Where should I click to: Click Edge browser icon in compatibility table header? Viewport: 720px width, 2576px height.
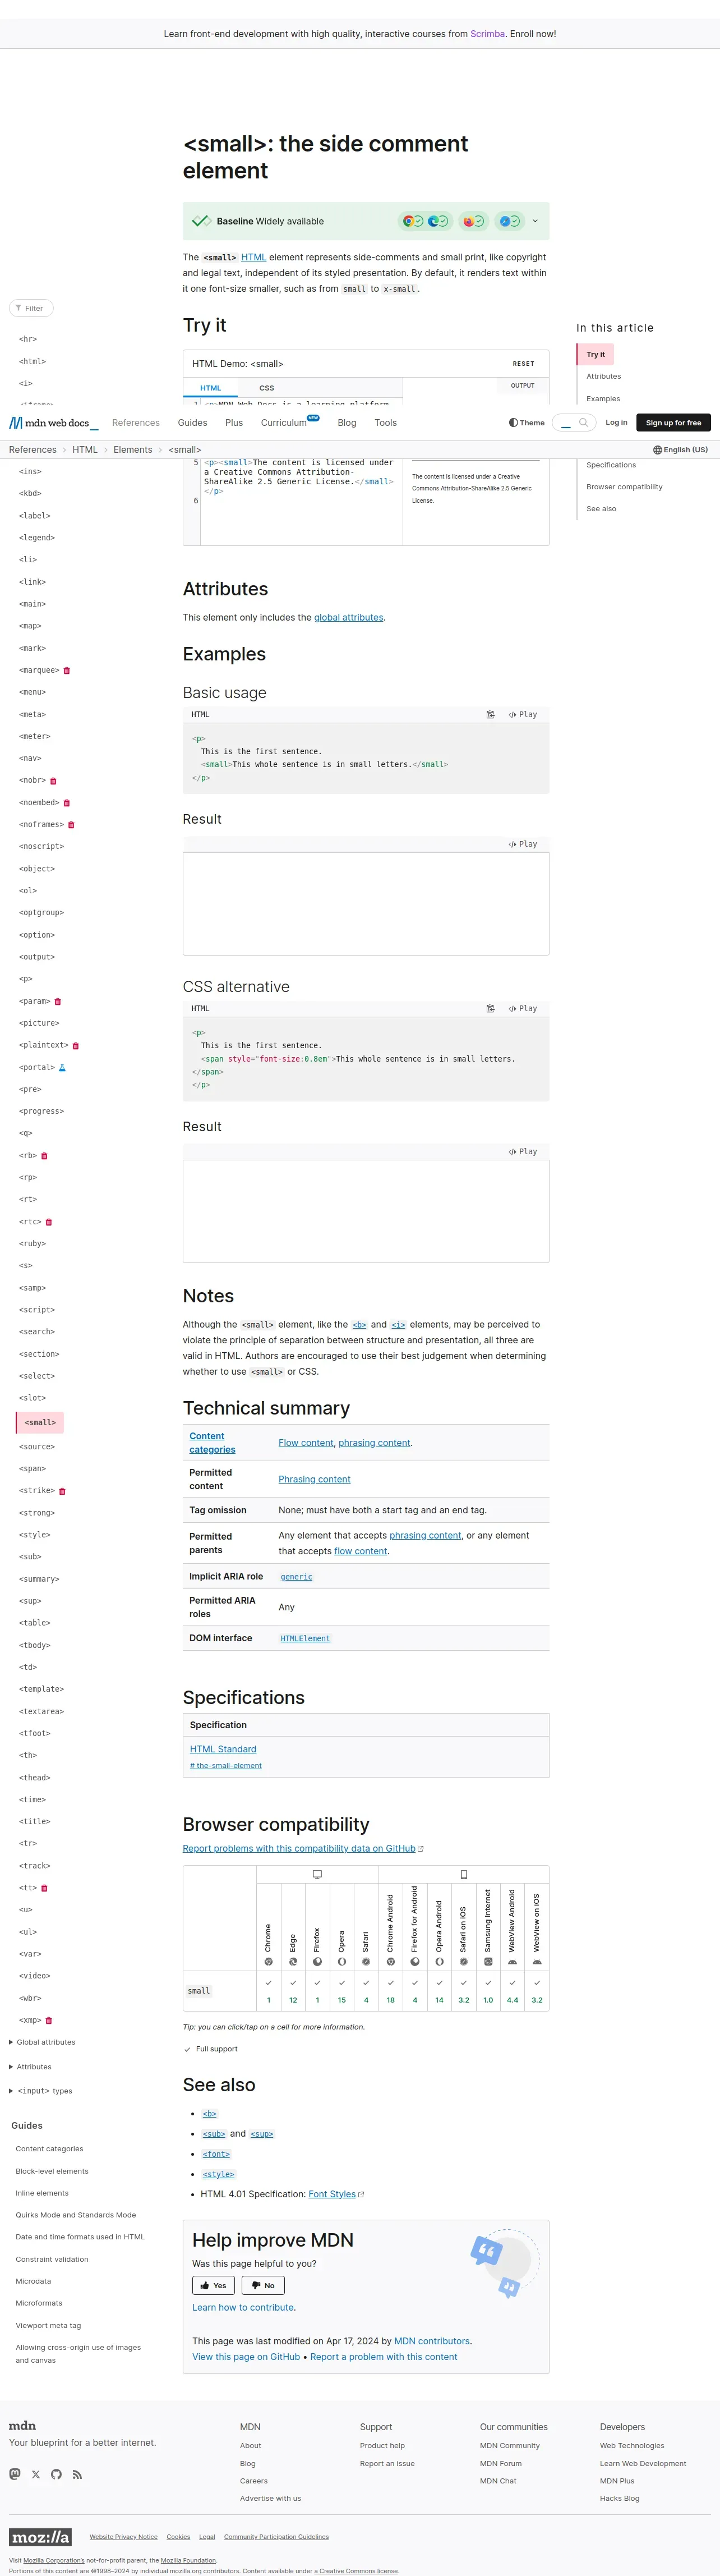click(293, 1962)
